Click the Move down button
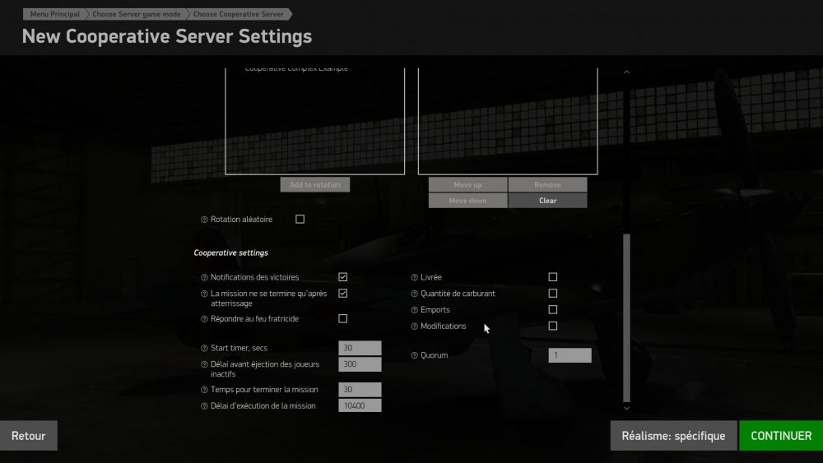 (x=467, y=201)
